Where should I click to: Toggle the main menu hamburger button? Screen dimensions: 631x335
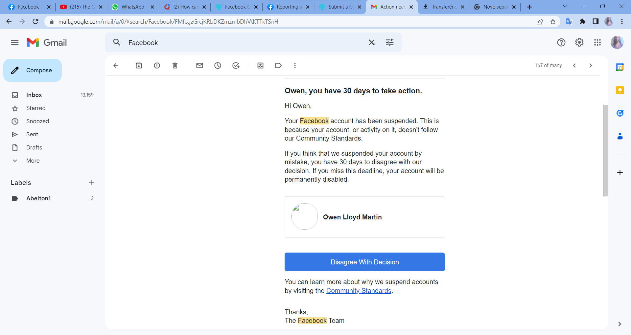[15, 42]
